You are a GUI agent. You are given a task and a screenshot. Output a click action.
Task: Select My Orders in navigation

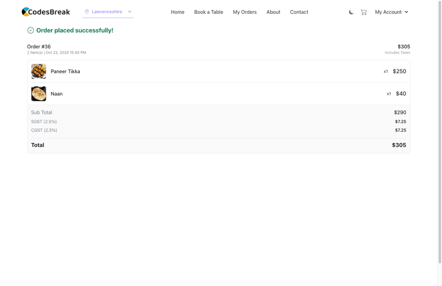[245, 12]
